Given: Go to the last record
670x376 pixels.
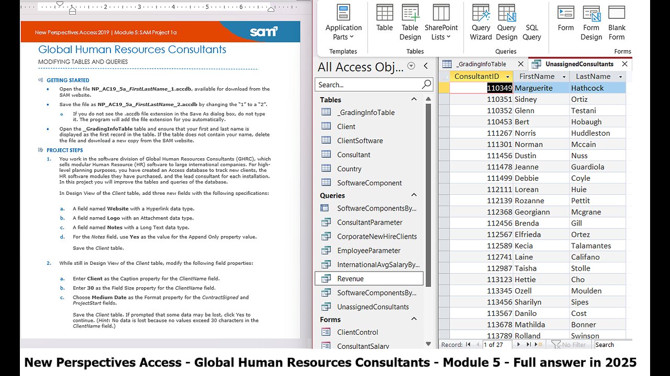Looking at the screenshot, I should tap(528, 345).
